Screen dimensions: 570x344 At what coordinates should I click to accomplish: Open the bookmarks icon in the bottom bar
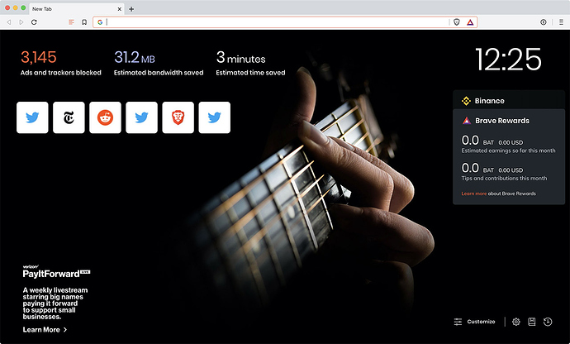click(532, 322)
